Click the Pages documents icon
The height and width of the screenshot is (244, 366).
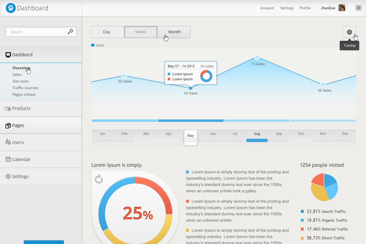click(8, 126)
